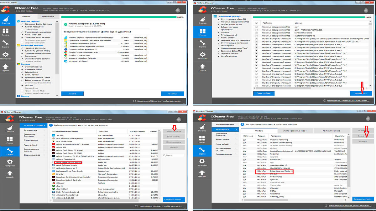Click the Анализ button
The width and height of the screenshot is (376, 211).
[x=73, y=93]
